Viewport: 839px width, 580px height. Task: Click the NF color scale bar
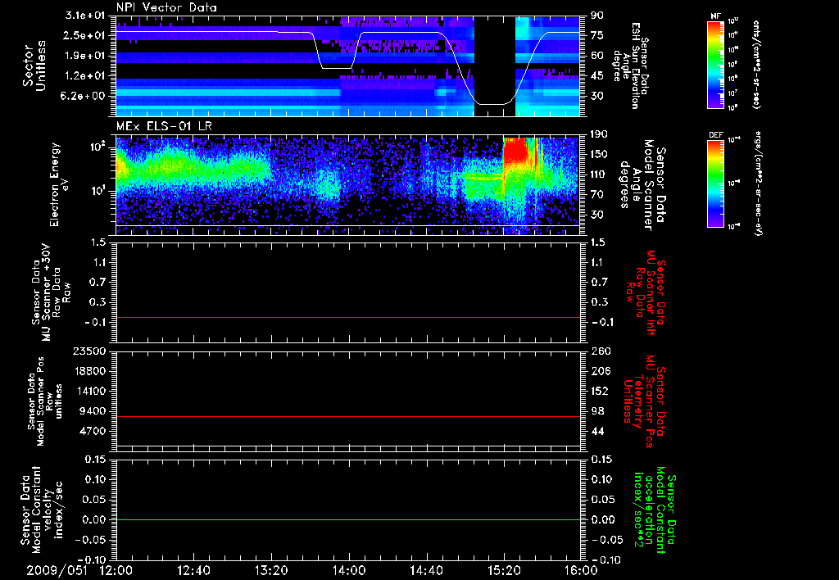pos(715,64)
